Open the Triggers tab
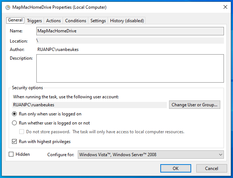This screenshot has width=233, height=178. tap(35, 21)
